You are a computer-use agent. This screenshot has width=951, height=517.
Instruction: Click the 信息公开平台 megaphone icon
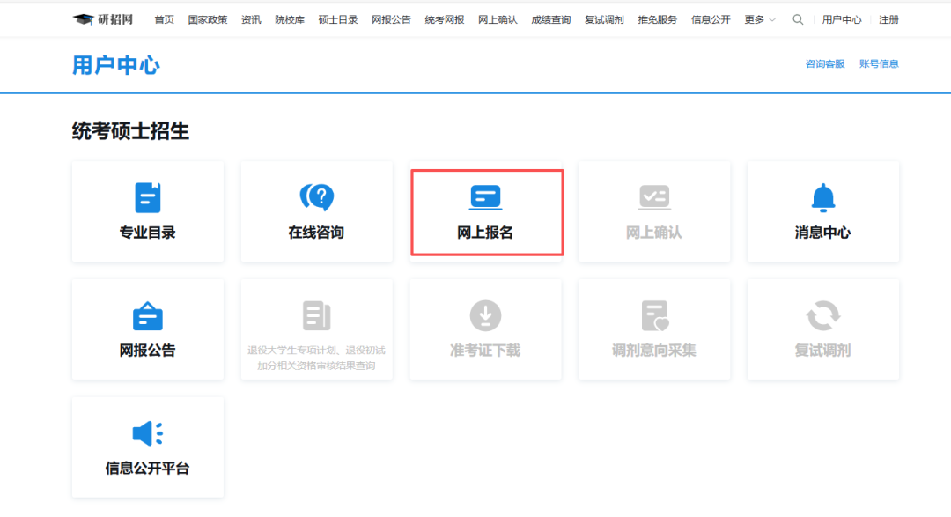coord(147,433)
